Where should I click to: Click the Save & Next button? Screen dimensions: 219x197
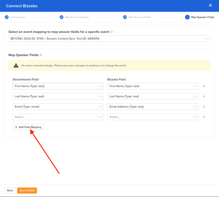point(27,190)
